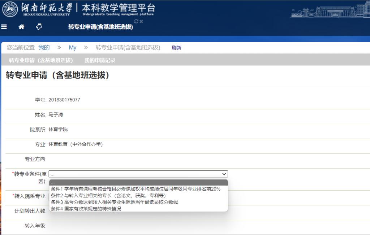The height and width of the screenshot is (235, 370).
Task: Open the 转专业条件 dropdown arrow
Action: point(224,174)
